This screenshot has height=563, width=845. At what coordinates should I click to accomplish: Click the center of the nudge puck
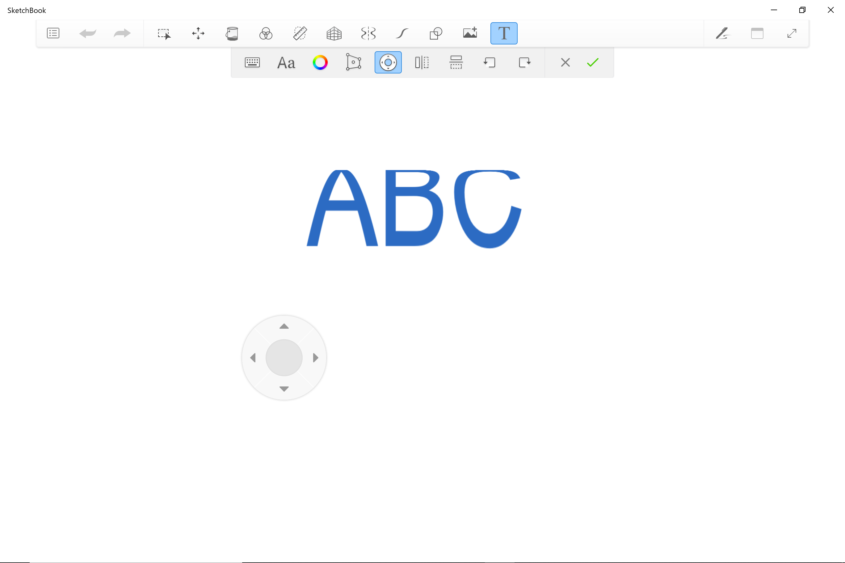[284, 358]
